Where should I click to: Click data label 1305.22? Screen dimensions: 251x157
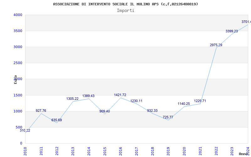72,99
